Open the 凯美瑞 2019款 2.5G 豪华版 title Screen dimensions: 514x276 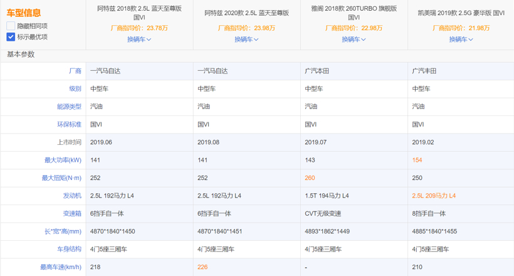pos(461,13)
